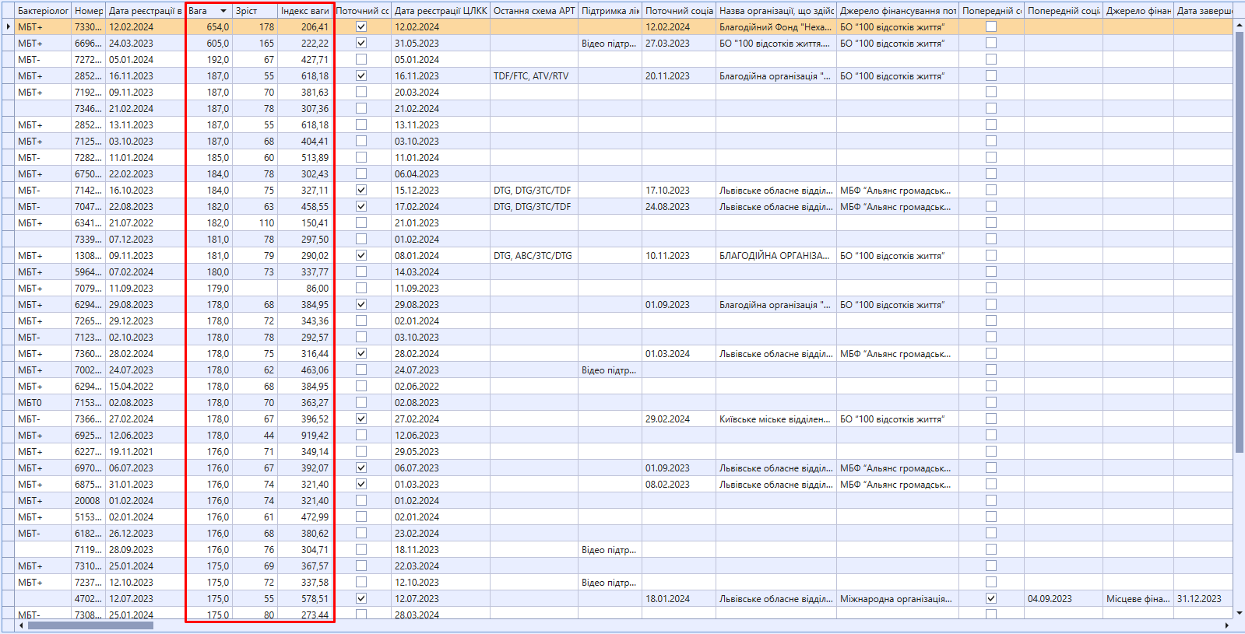Uncheck Поточний checkbox in the 654,0 weight row
This screenshot has width=1245, height=634.
click(361, 26)
